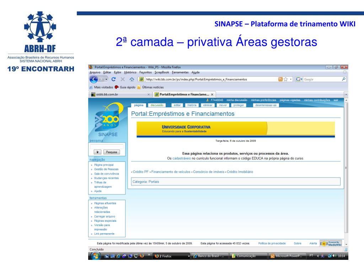364x273 pixels.
Task: Click the search magnifier icon in the Google box
Action: [x=344, y=79]
